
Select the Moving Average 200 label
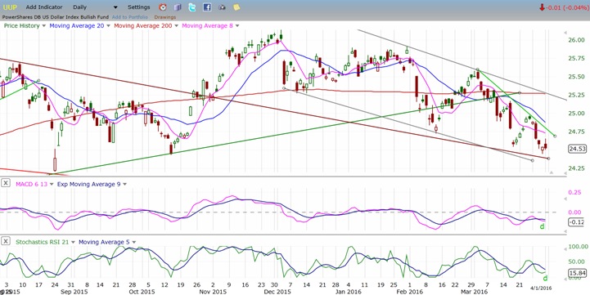point(143,26)
